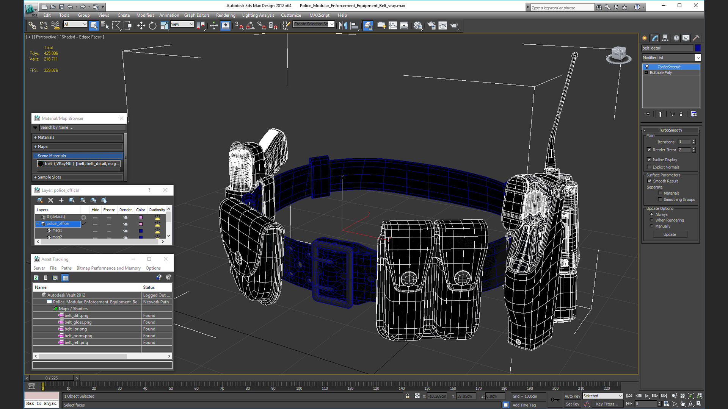The width and height of the screenshot is (728, 409).
Task: Open the Material Editor icon
Action: coord(418,25)
